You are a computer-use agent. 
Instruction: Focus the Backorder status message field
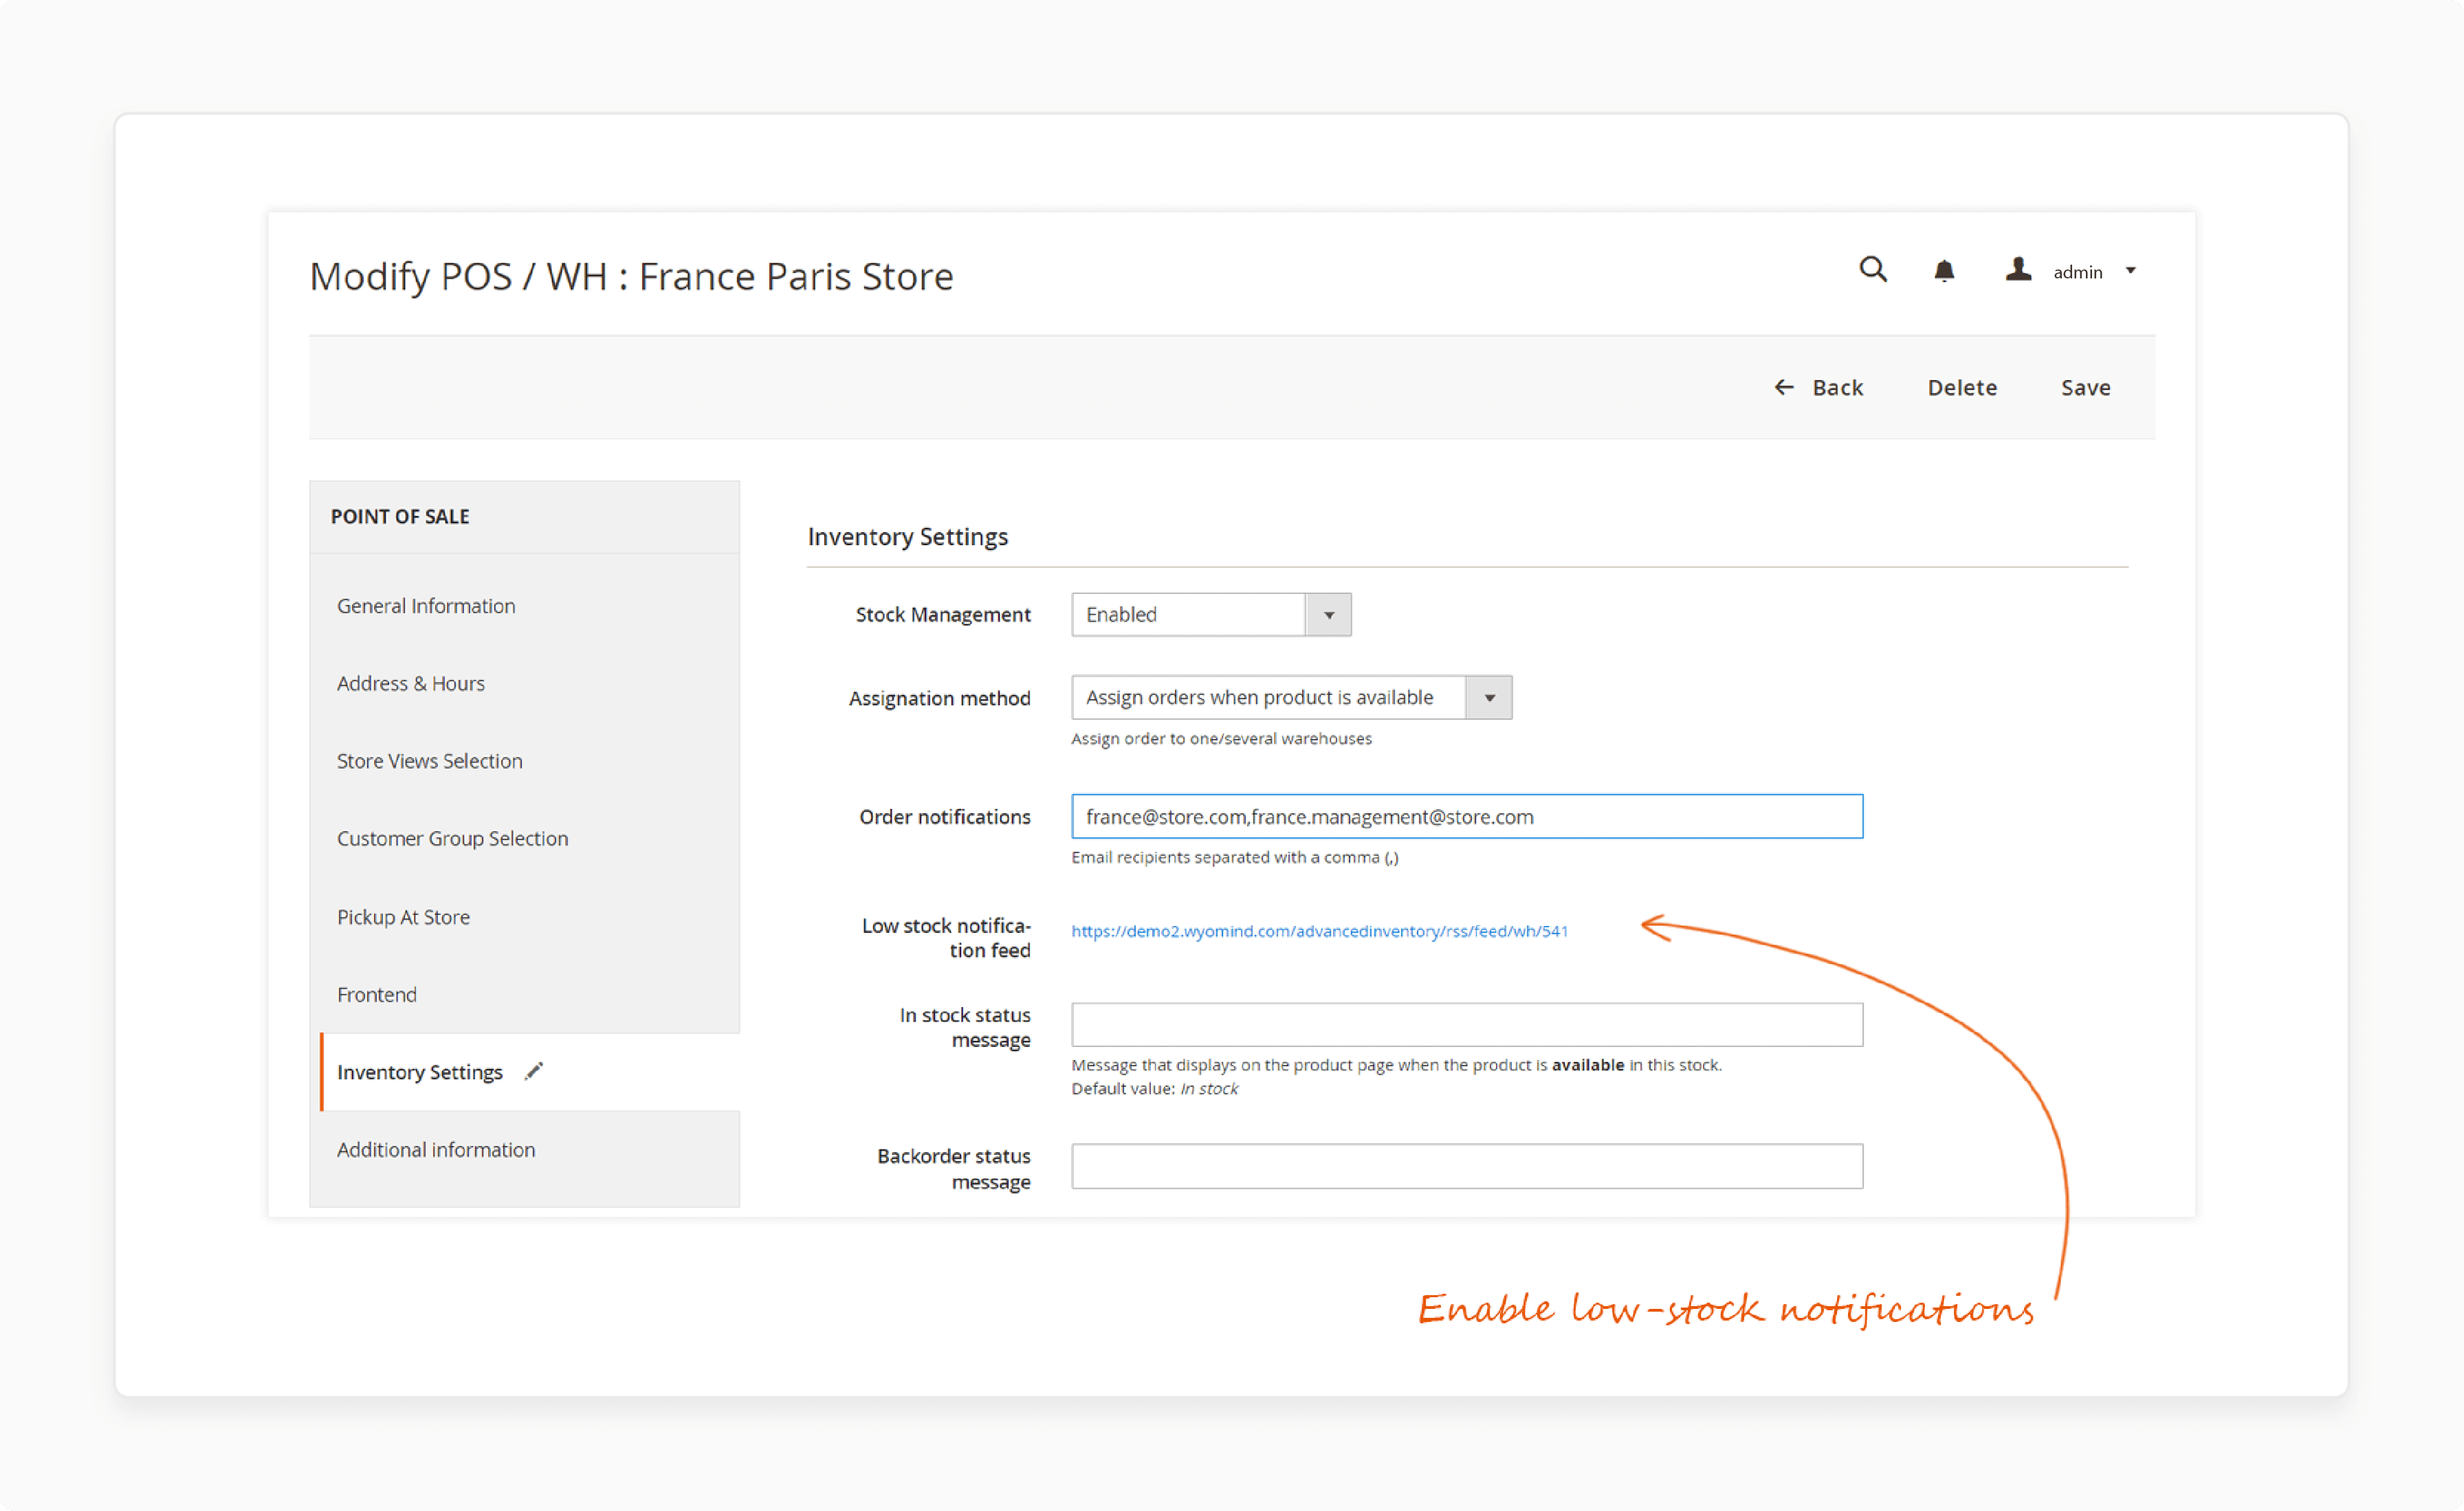1466,1166
